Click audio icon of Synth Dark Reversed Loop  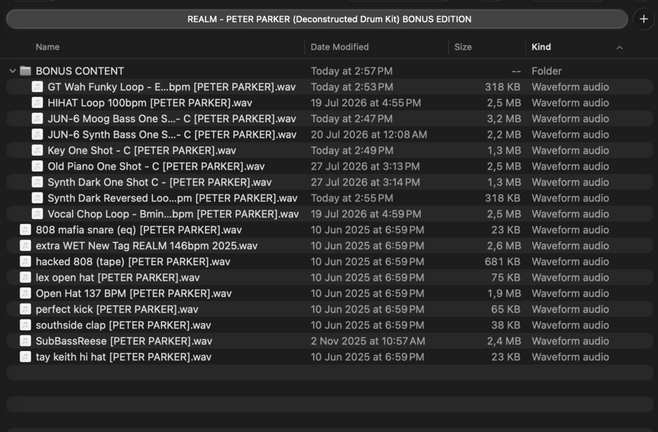point(37,198)
